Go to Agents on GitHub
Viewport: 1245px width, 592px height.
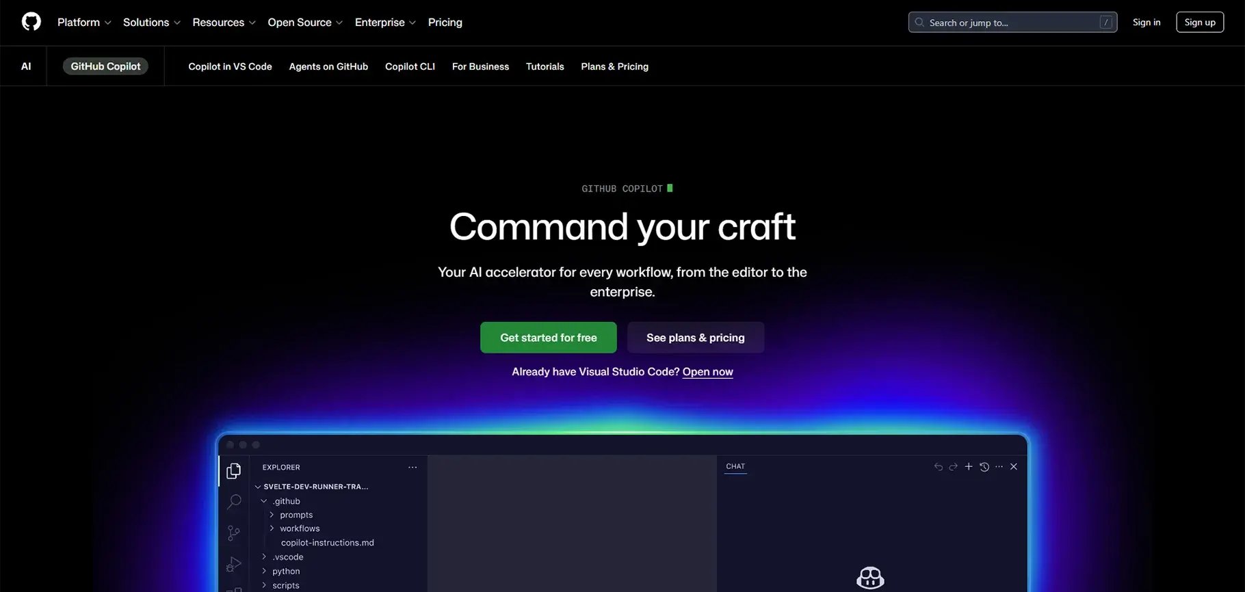click(x=328, y=66)
